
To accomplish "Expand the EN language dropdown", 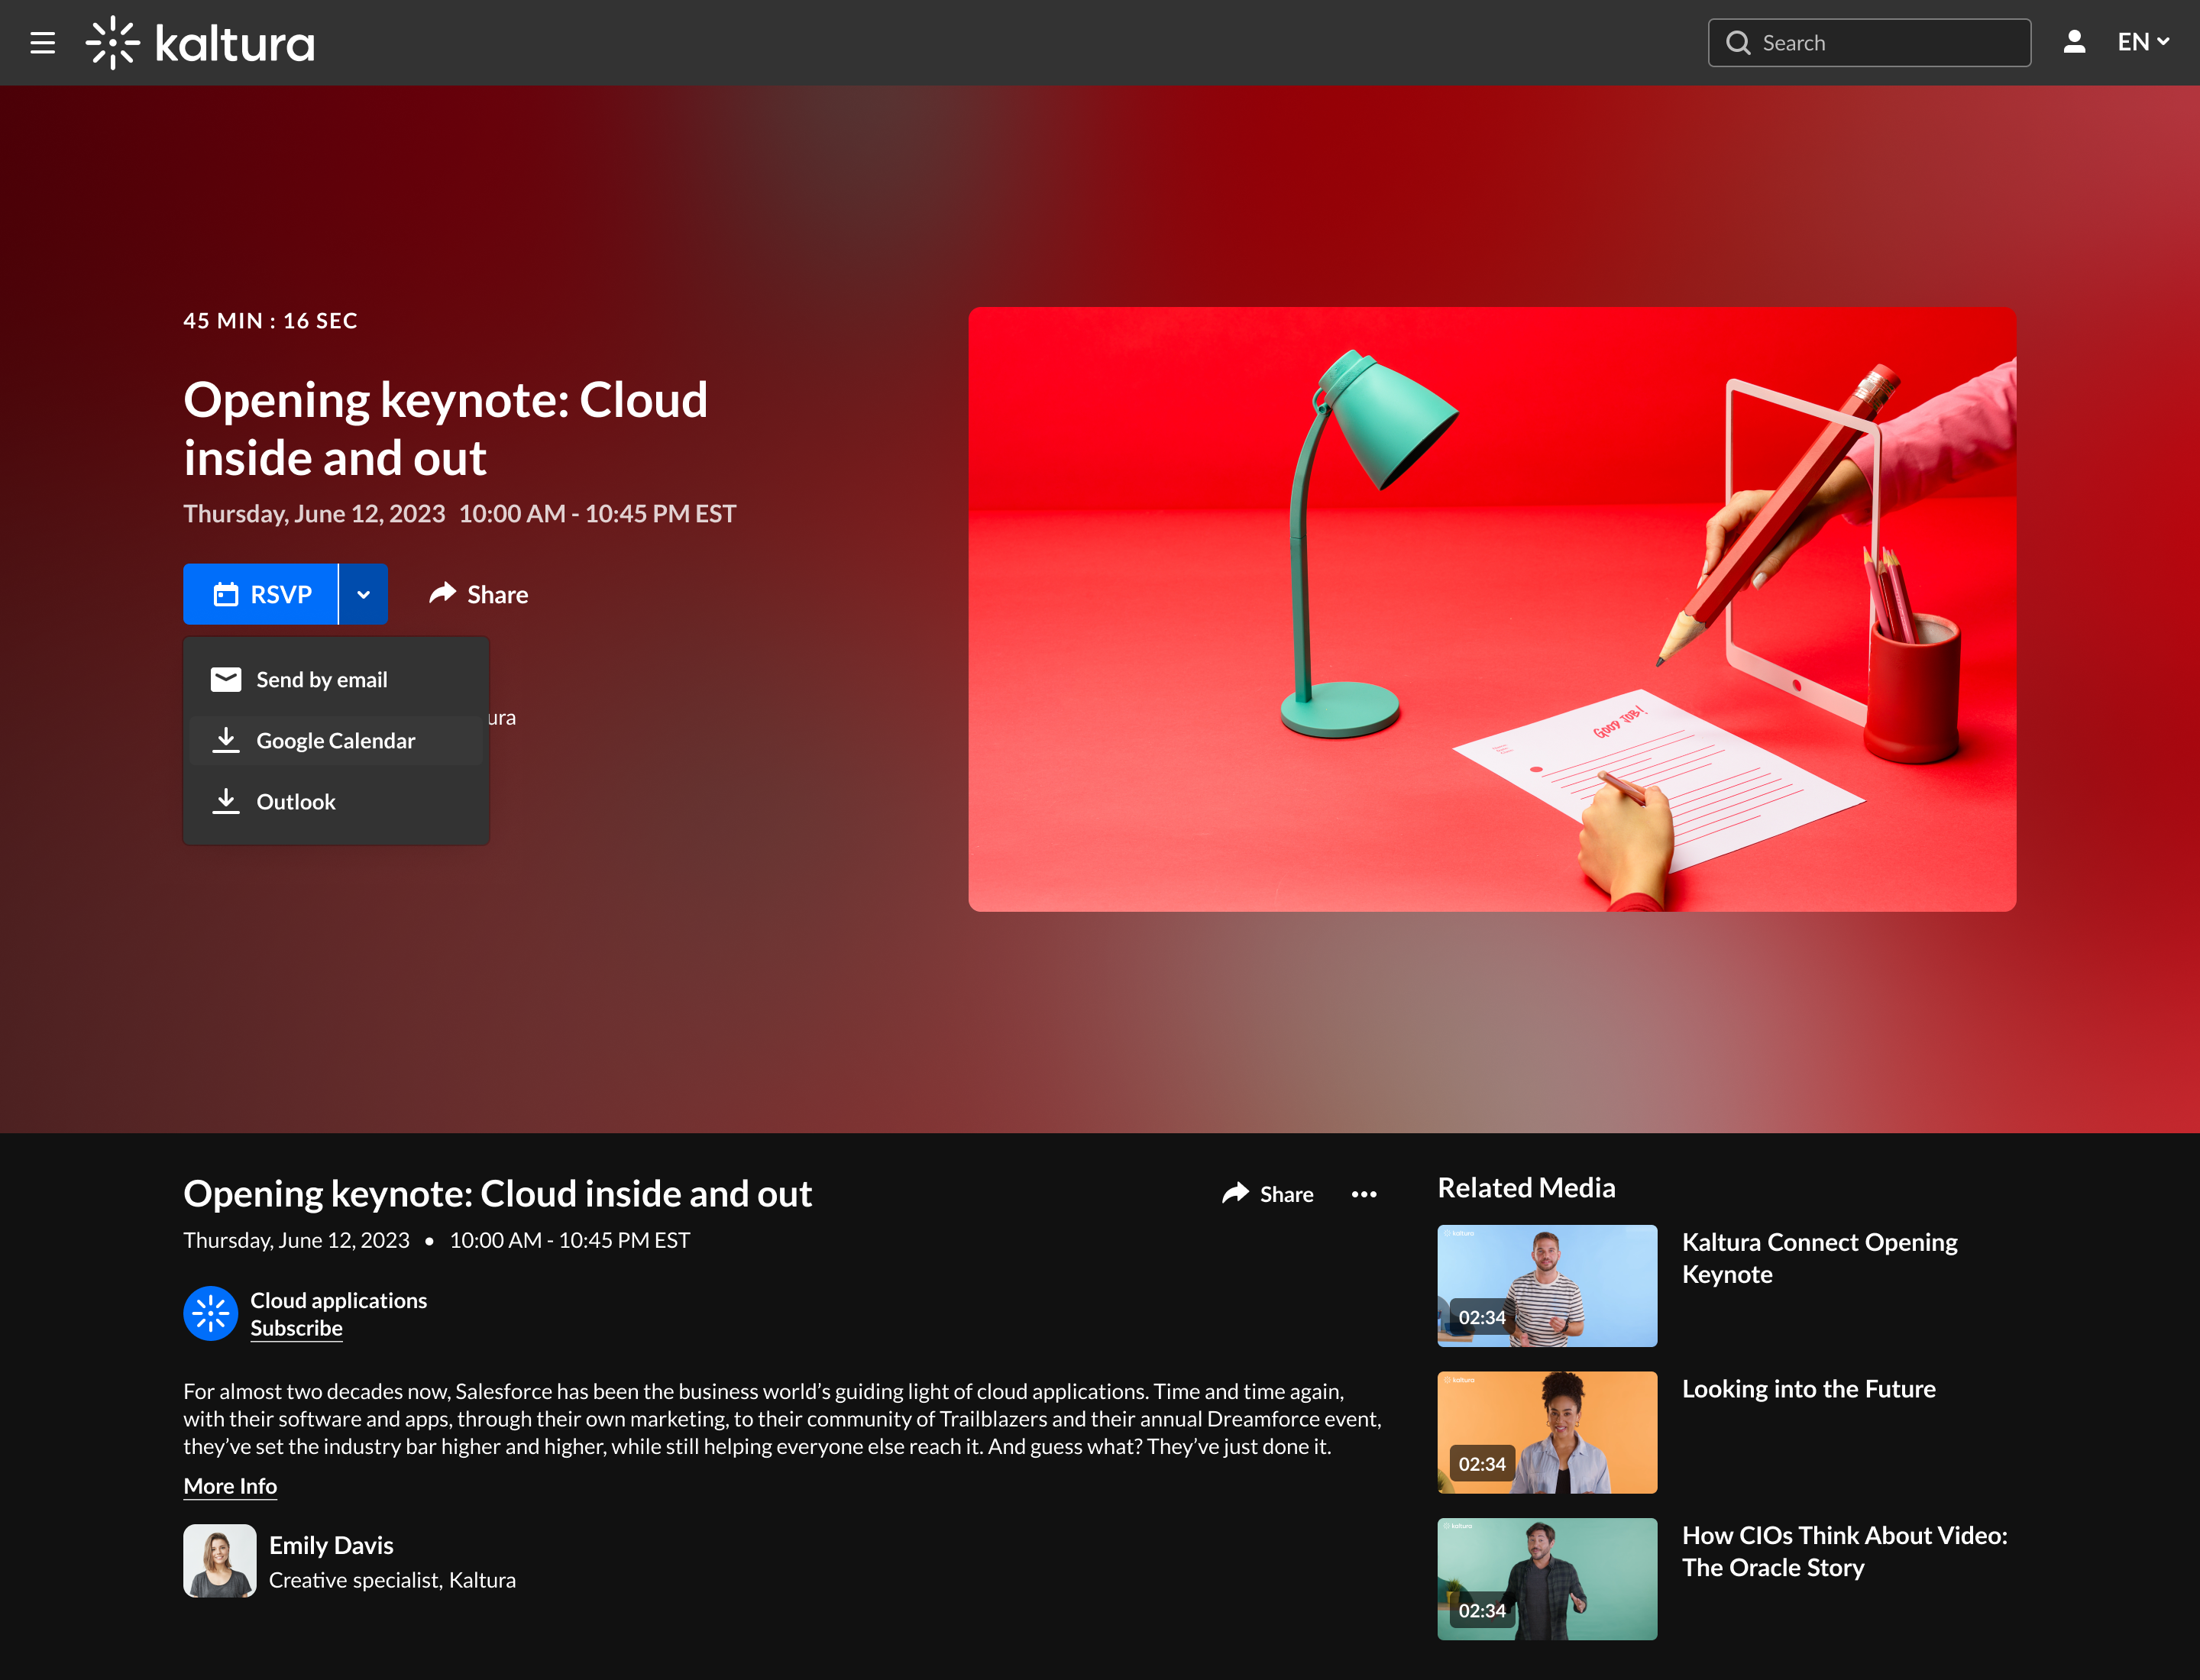I will tap(2142, 42).
